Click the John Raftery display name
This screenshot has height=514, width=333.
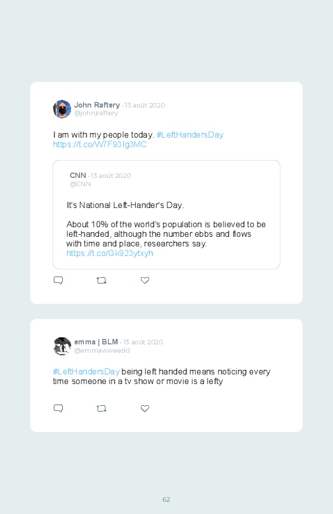(97, 105)
